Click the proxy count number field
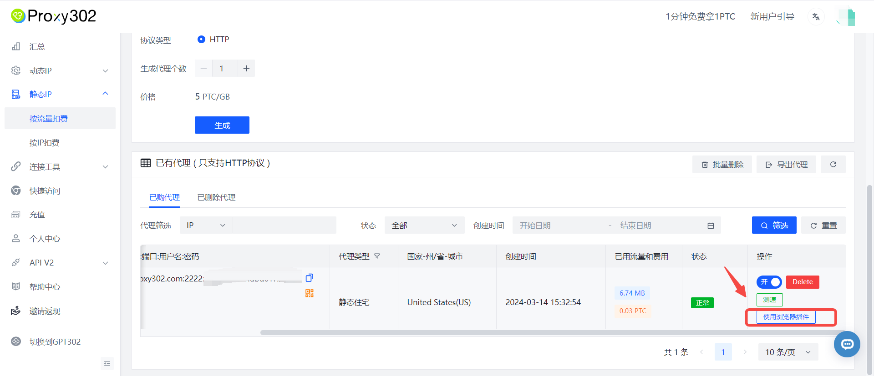 click(225, 68)
